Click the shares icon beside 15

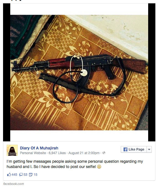31,175
